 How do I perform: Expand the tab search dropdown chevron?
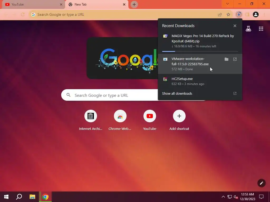228,4
